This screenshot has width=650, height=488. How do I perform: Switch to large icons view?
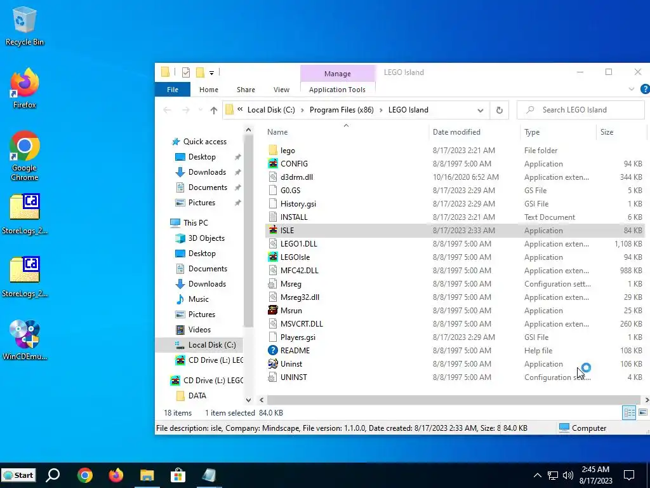point(643,412)
